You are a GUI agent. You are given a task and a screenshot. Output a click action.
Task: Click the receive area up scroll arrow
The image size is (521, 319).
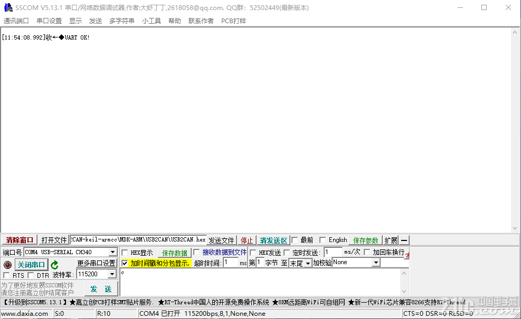515,33
